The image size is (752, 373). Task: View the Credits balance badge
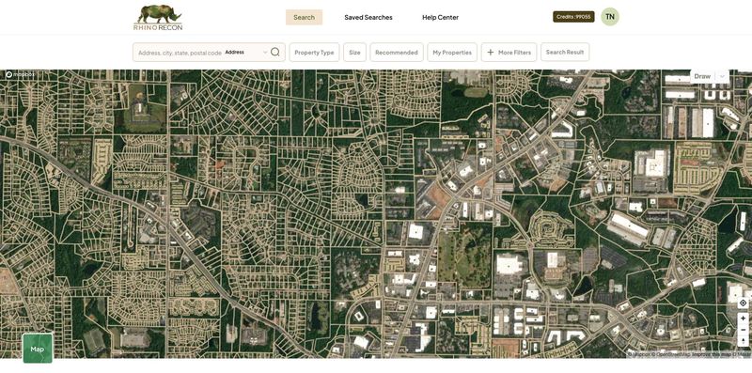[x=573, y=17]
